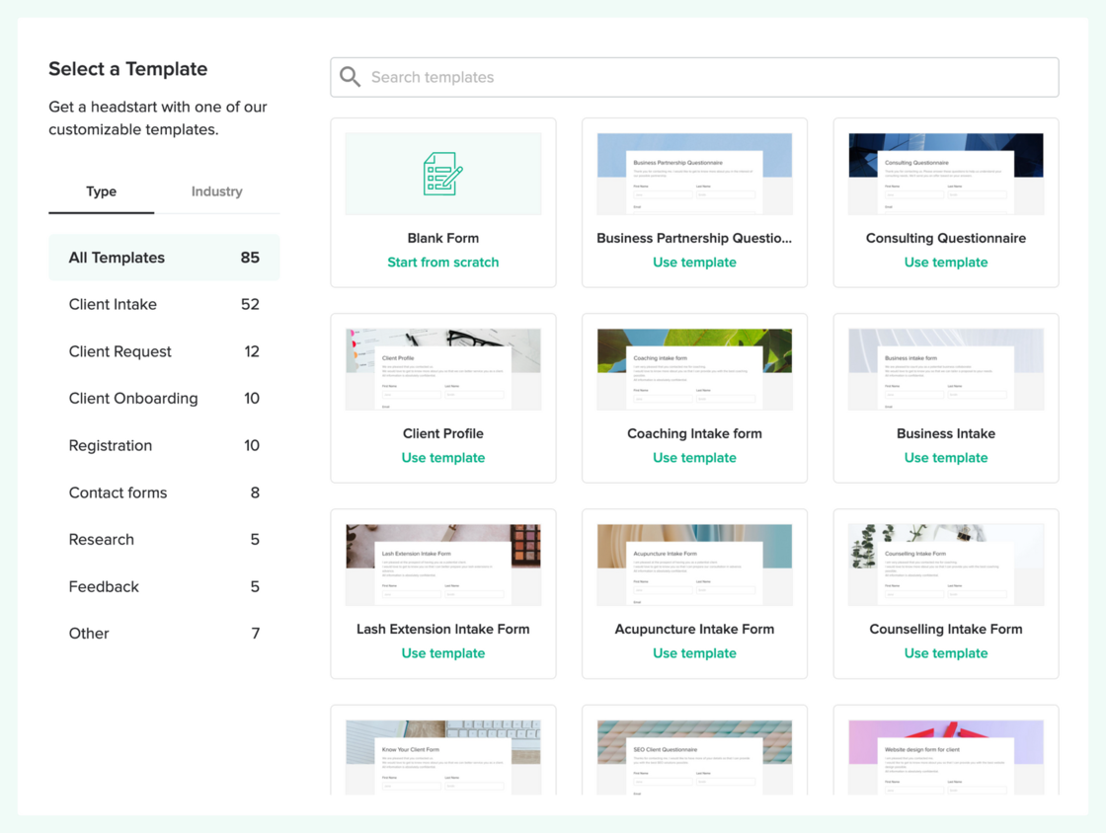Pick the Acupuncture Intake Form preview image

pyautogui.click(x=694, y=565)
